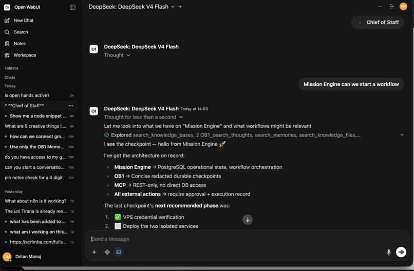Open chat 'What are 5 creative things I ...'
Screen dimensions: 414x271
pyautogui.click(x=39, y=126)
